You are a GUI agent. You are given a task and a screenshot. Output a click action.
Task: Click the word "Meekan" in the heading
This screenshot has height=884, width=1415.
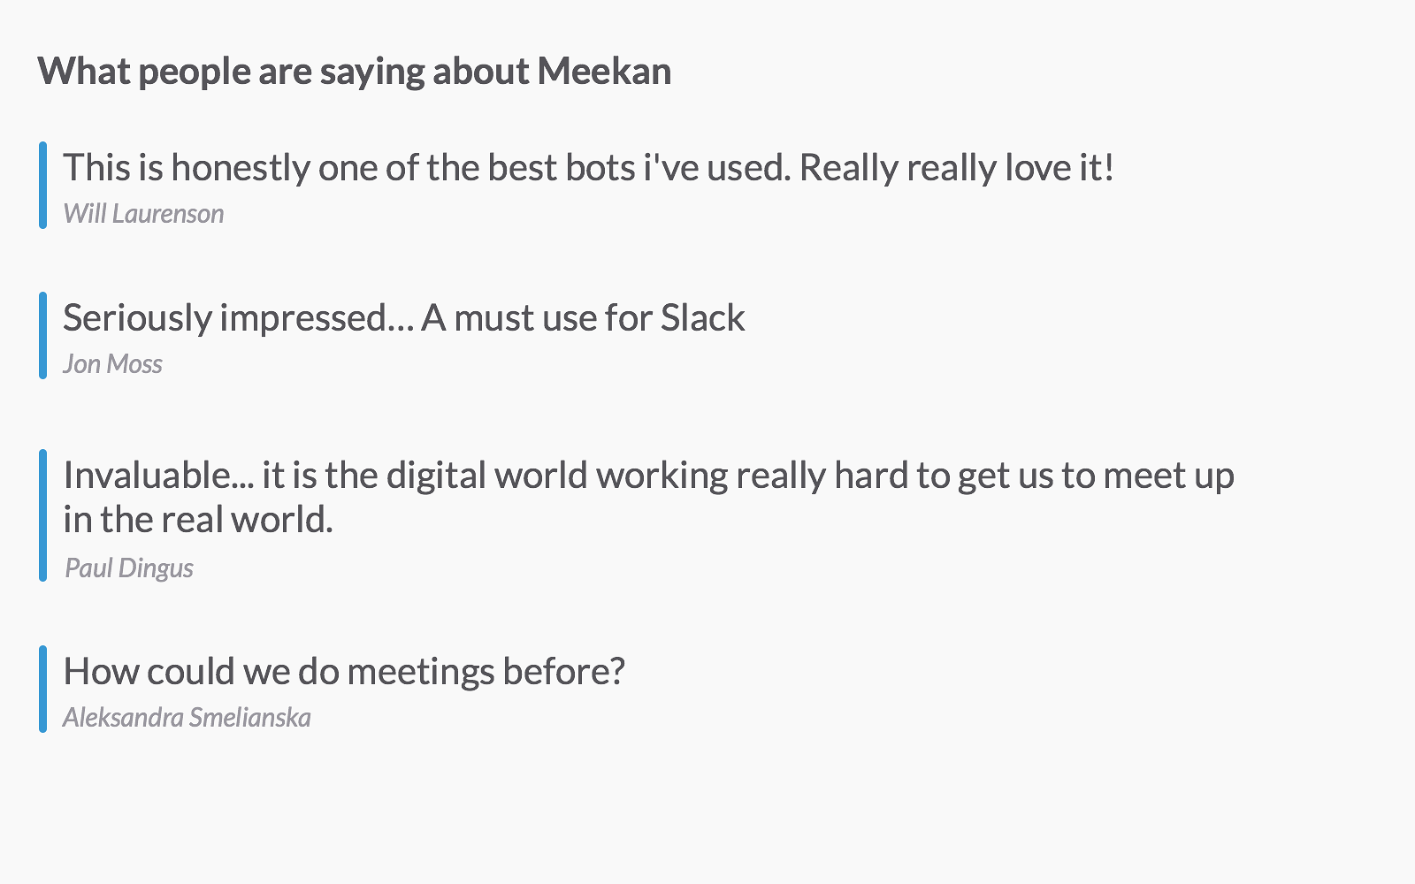604,72
